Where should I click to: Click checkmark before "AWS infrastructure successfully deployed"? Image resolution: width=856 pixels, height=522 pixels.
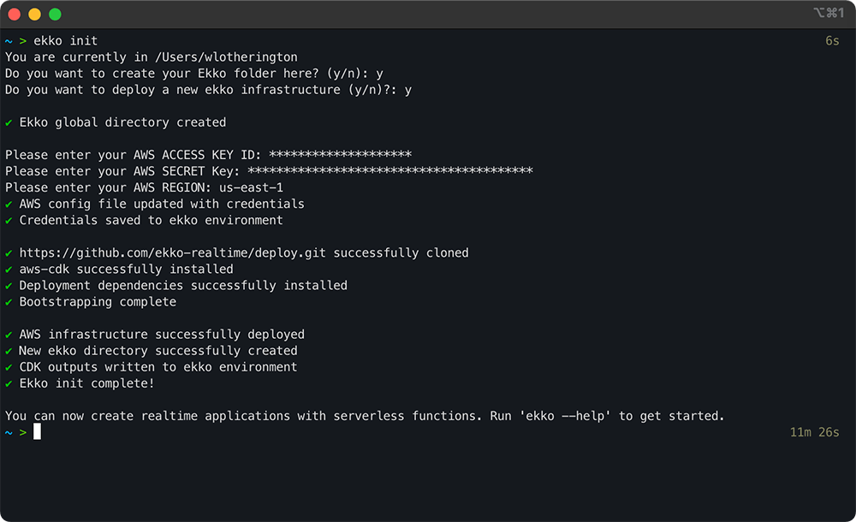(9, 335)
